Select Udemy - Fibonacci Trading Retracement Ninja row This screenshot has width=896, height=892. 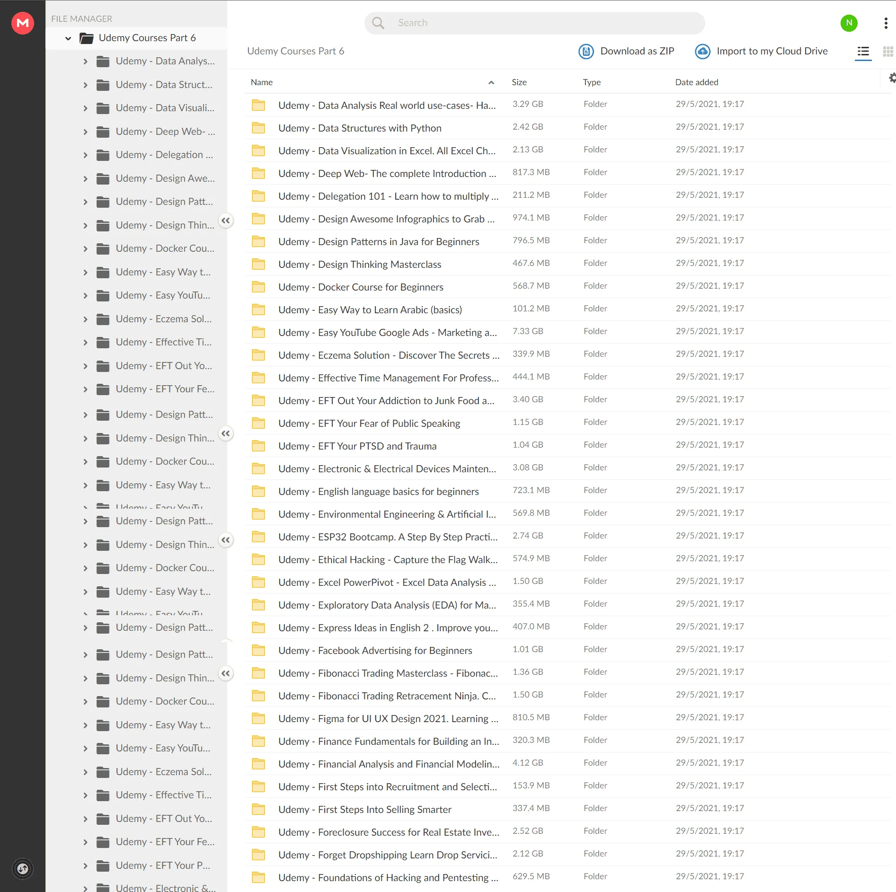coord(567,696)
